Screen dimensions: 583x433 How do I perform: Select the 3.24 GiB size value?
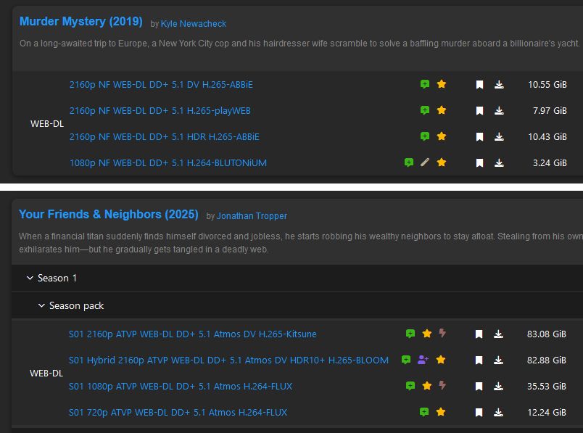550,162
